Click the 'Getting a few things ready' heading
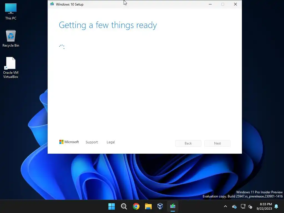 108,25
